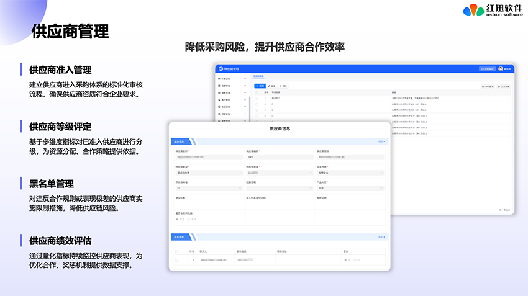Image resolution: width=528 pixels, height=296 pixels.
Task: Collapse the 联系信息 section via 收起
Action: tap(382, 237)
